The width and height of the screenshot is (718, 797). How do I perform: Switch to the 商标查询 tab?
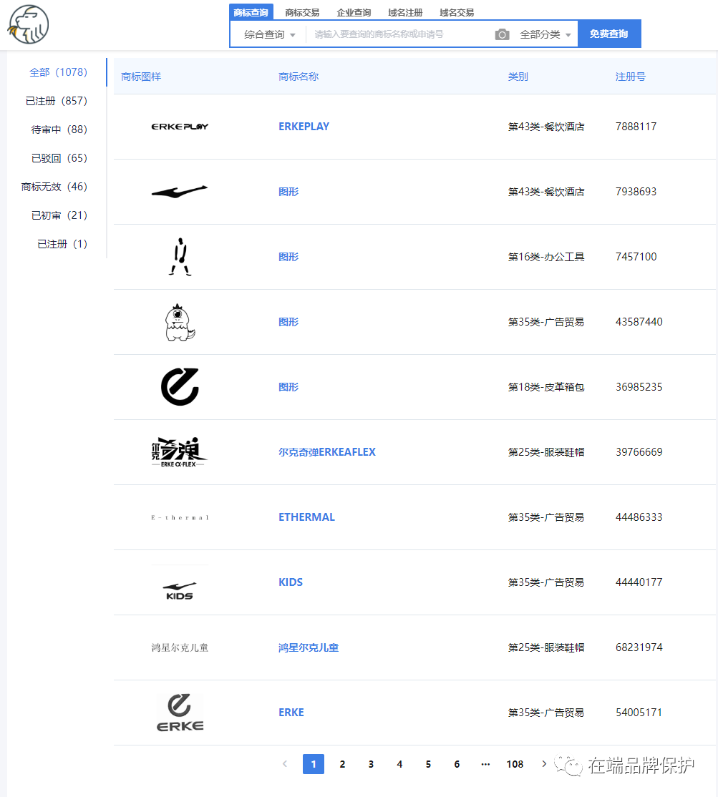pyautogui.click(x=251, y=12)
